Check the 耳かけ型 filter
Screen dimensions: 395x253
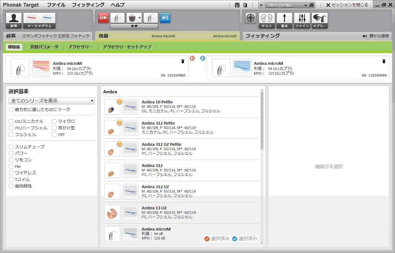tap(54, 128)
